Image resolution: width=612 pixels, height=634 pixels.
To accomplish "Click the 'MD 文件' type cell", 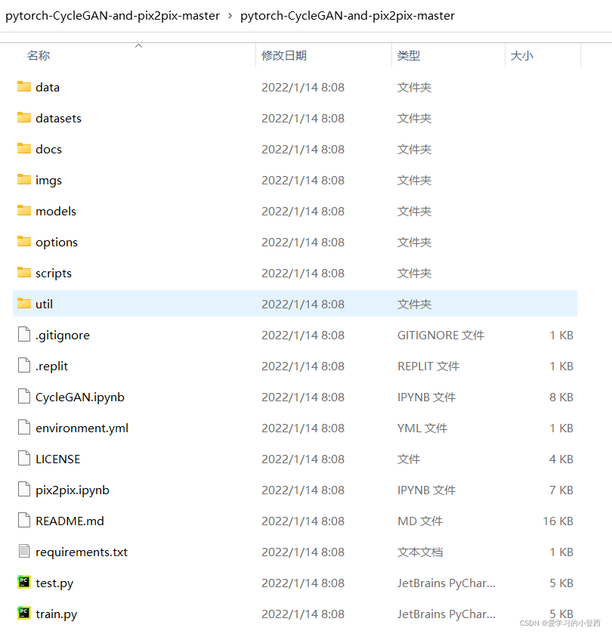I will (420, 521).
